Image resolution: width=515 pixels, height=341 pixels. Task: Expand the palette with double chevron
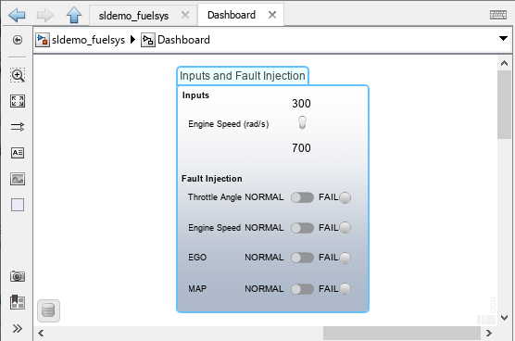click(18, 328)
